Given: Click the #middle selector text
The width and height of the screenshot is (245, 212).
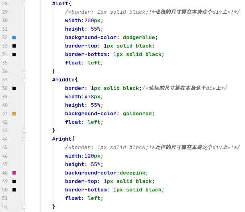Looking at the screenshot, I should (x=63, y=80).
